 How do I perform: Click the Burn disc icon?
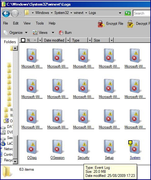[61, 33]
